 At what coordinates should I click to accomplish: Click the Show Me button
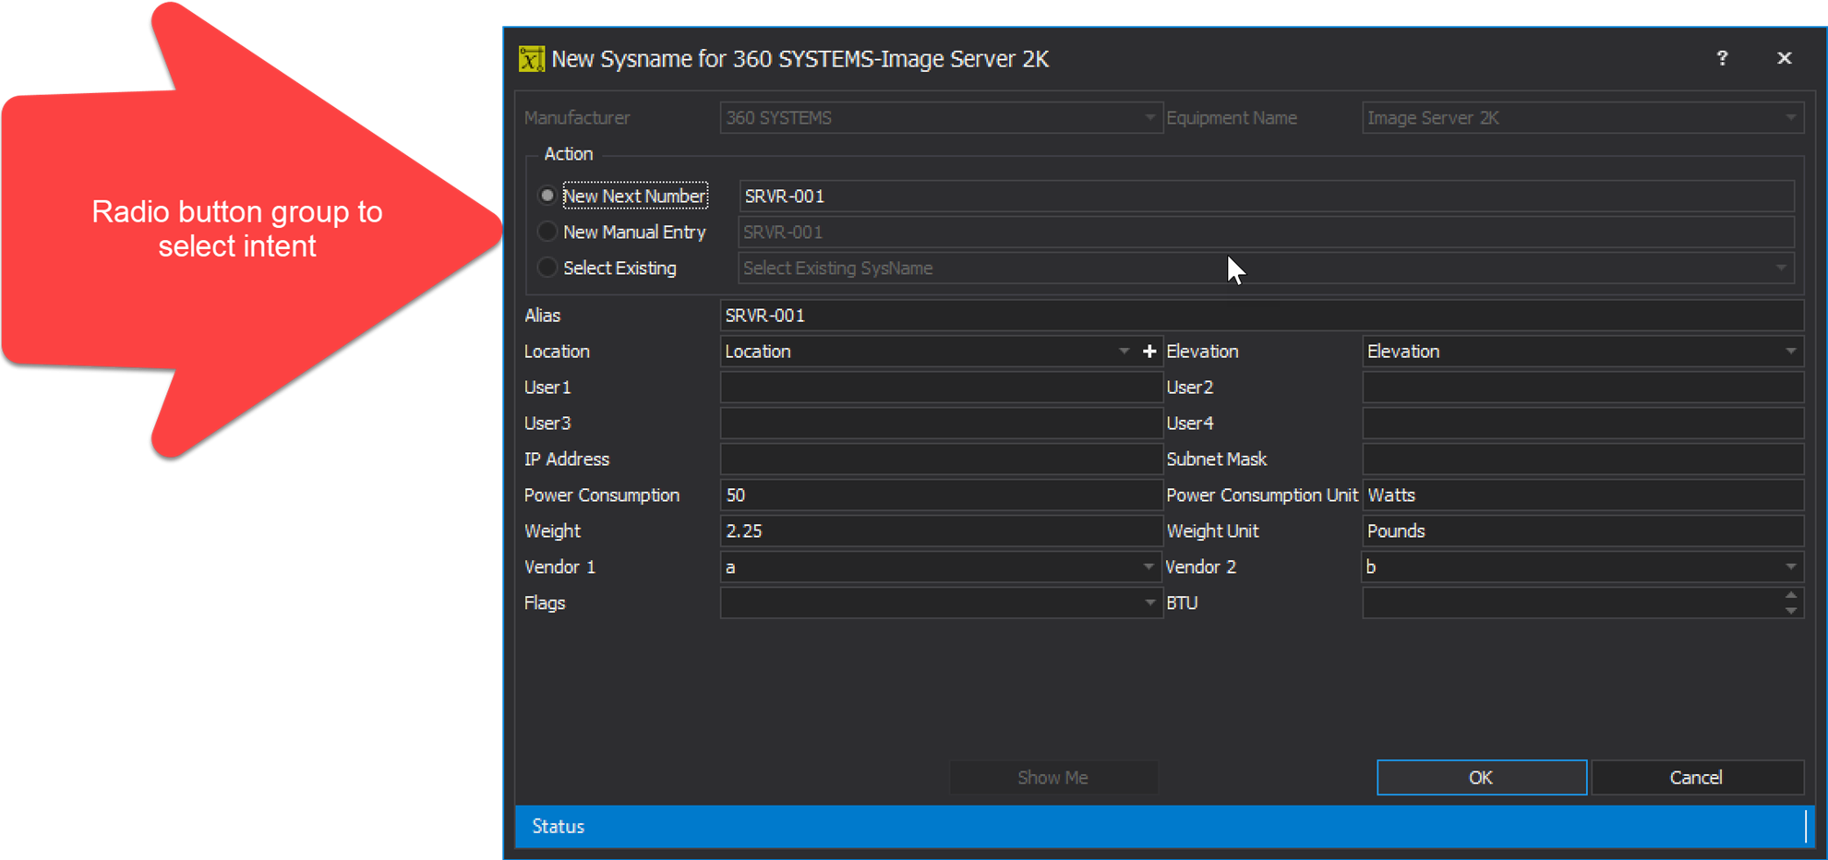1053,778
